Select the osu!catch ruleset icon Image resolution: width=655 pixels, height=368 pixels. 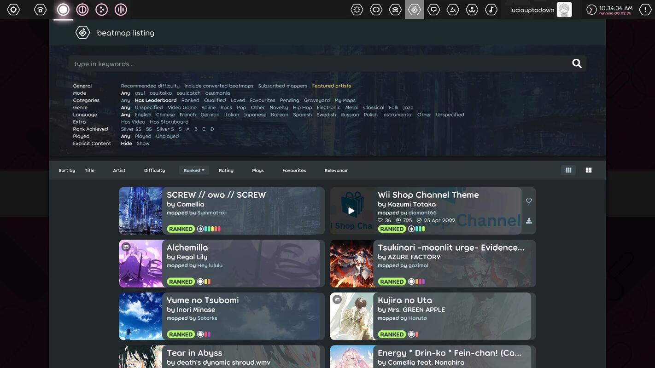101,10
